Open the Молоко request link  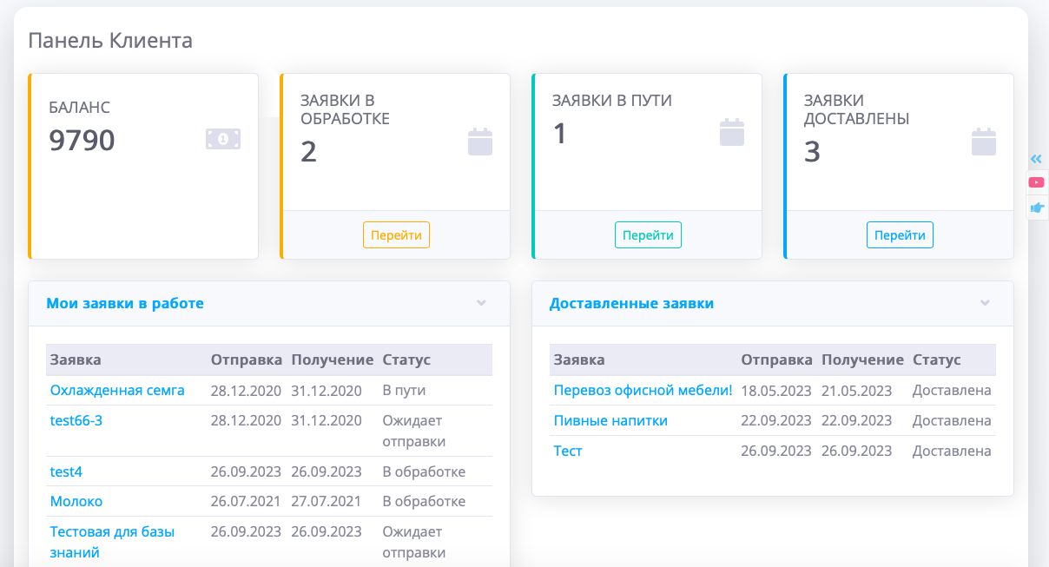coord(76,501)
